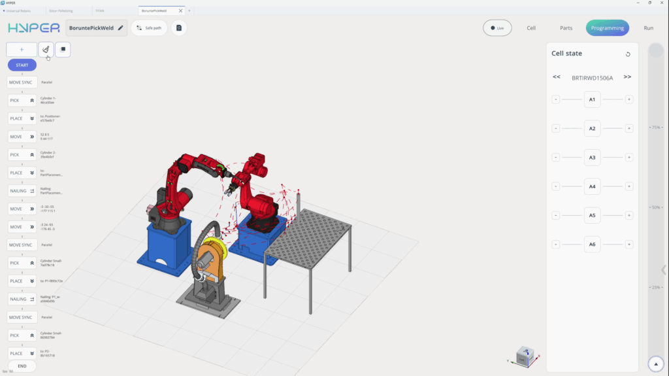669x376 pixels.
Task: Decrease joint A3 with minus button
Action: click(x=555, y=157)
